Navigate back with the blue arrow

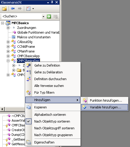(13, 9)
